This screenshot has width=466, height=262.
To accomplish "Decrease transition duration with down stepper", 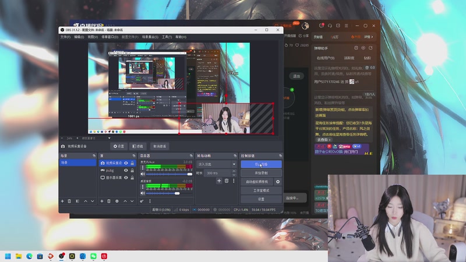I will point(234,175).
